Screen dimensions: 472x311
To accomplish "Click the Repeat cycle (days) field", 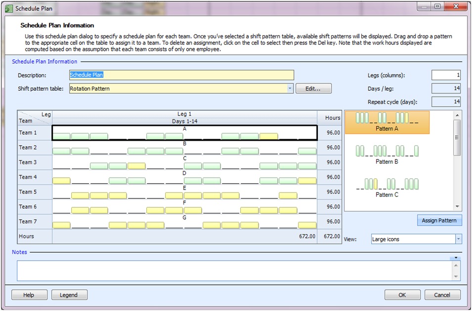I will (446, 102).
